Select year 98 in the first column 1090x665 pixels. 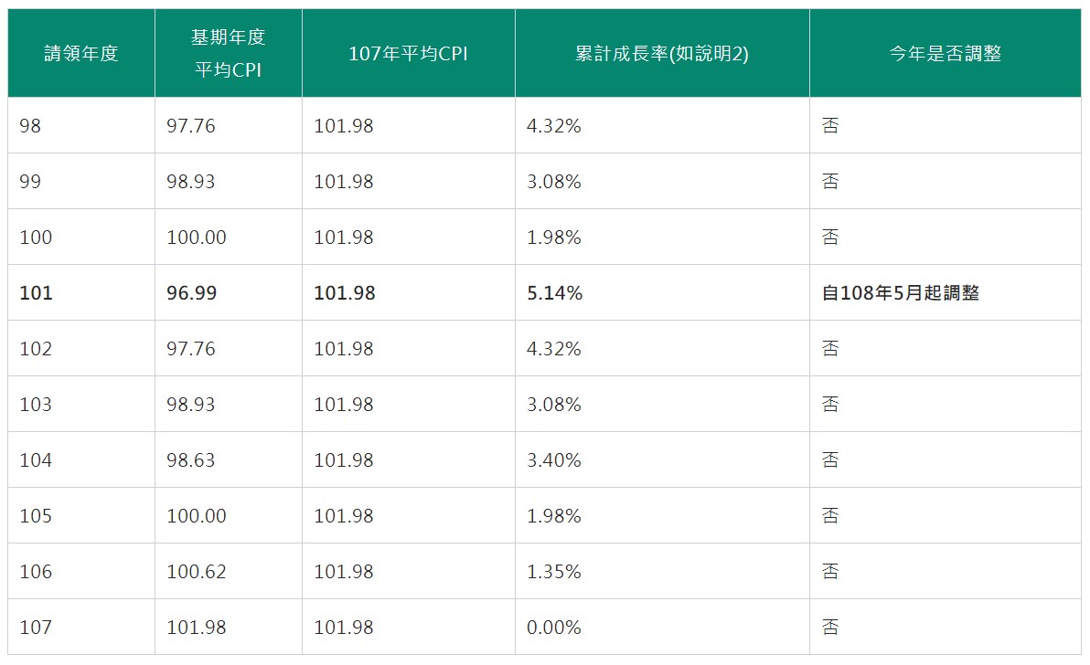click(x=31, y=126)
